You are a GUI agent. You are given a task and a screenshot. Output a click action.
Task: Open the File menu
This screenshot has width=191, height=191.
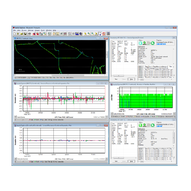tap(14, 30)
